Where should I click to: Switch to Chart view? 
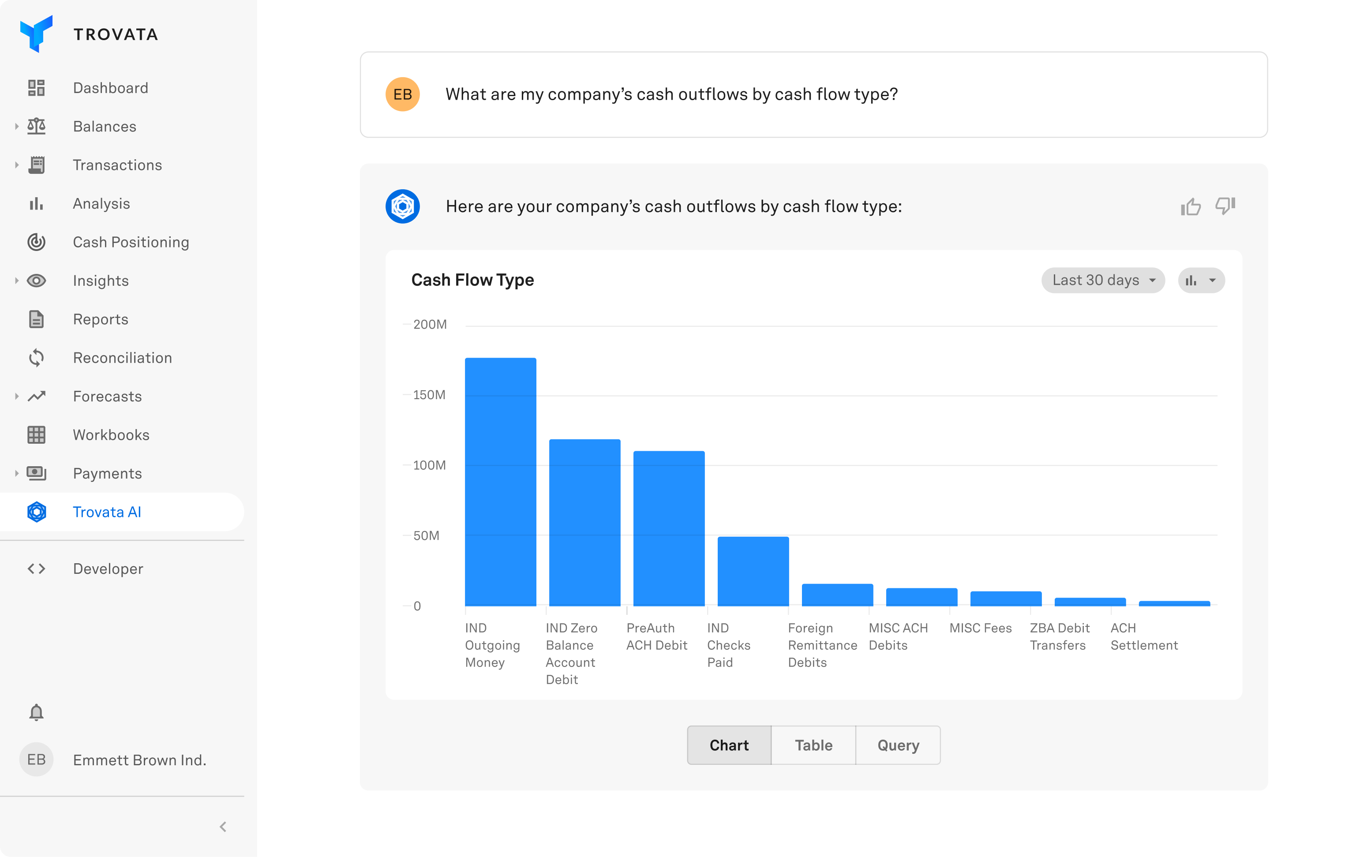729,745
